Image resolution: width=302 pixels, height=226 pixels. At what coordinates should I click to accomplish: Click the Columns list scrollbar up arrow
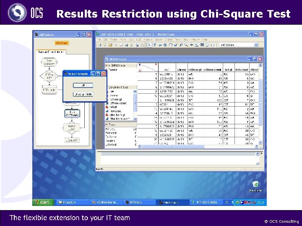135,92
